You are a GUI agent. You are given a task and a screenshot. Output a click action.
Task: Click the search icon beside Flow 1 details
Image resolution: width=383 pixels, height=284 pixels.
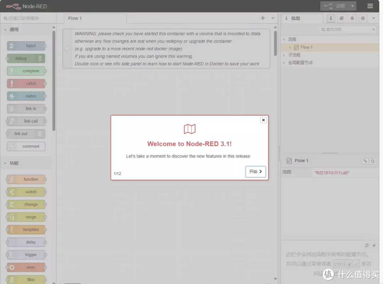pos(373,161)
